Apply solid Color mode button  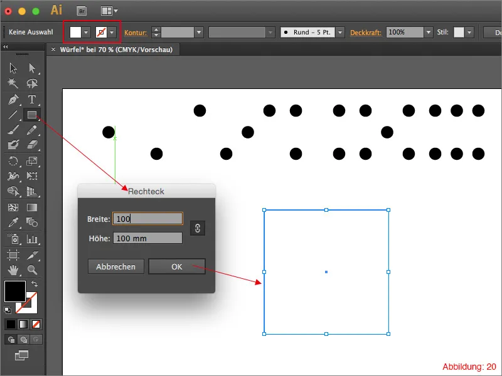click(11, 324)
